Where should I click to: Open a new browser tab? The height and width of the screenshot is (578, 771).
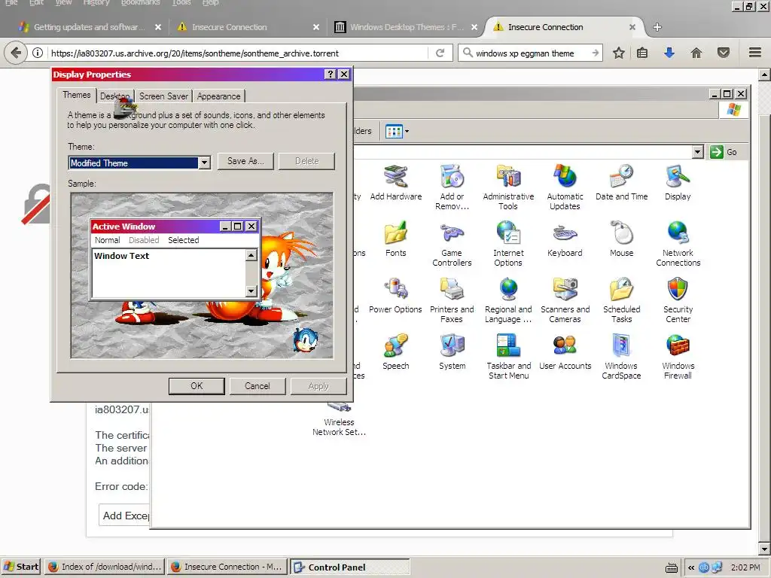coord(657,27)
